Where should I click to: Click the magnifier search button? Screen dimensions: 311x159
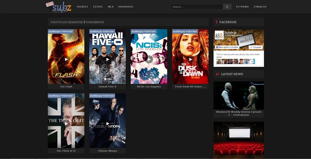(x=227, y=7)
